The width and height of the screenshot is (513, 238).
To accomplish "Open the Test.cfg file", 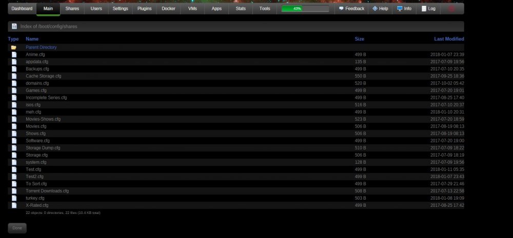I will [33, 169].
